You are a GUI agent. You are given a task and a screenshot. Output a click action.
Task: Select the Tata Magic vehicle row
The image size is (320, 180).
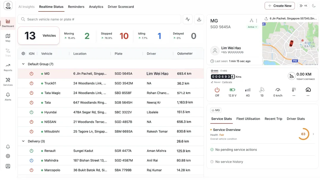(111, 93)
